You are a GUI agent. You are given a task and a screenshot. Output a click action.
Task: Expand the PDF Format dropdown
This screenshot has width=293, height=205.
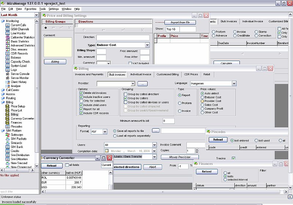pos(105,132)
